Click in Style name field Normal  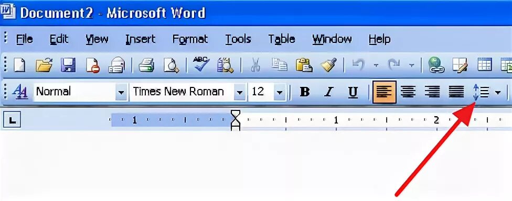click(74, 92)
